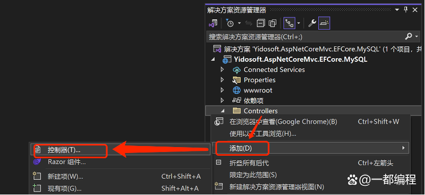Image resolution: width=425 pixels, height=195 pixels.
Task: Open dropdown arrow beside pending changes filter
Action: [x=239, y=24]
